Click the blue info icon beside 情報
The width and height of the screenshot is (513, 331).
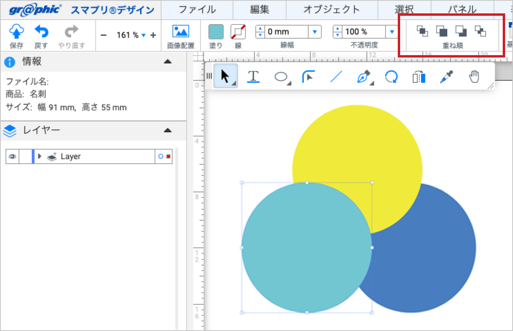tap(9, 62)
